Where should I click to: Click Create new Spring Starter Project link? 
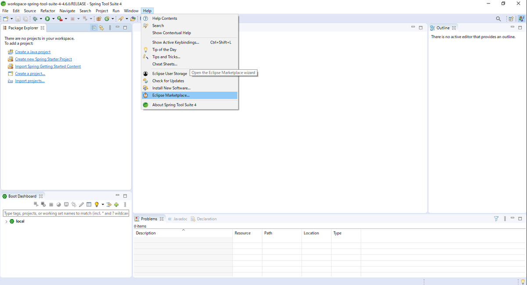[43, 59]
